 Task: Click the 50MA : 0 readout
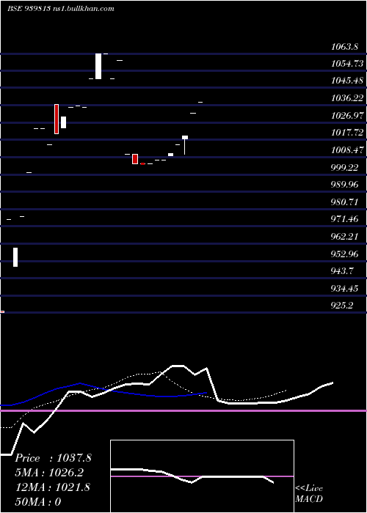[38, 501]
